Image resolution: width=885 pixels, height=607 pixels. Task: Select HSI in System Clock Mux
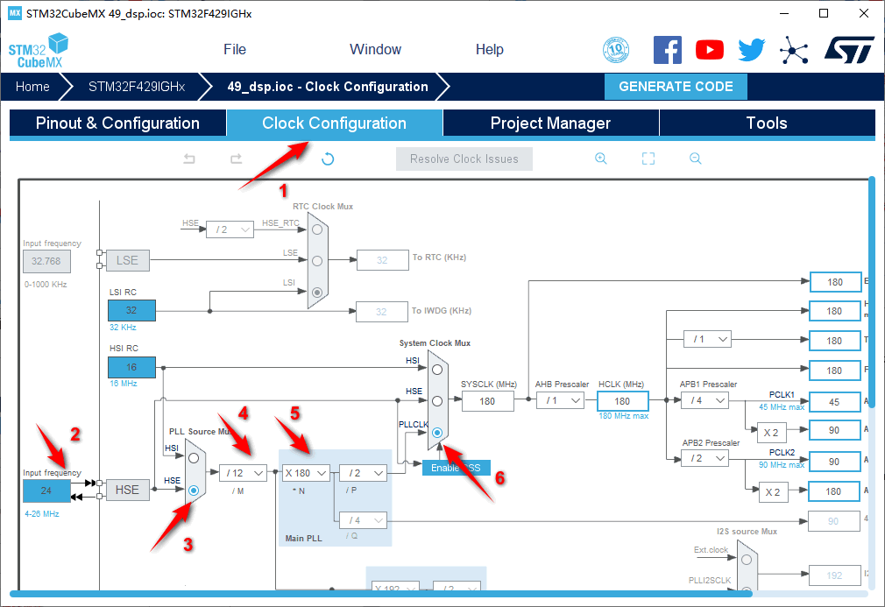[x=436, y=369]
